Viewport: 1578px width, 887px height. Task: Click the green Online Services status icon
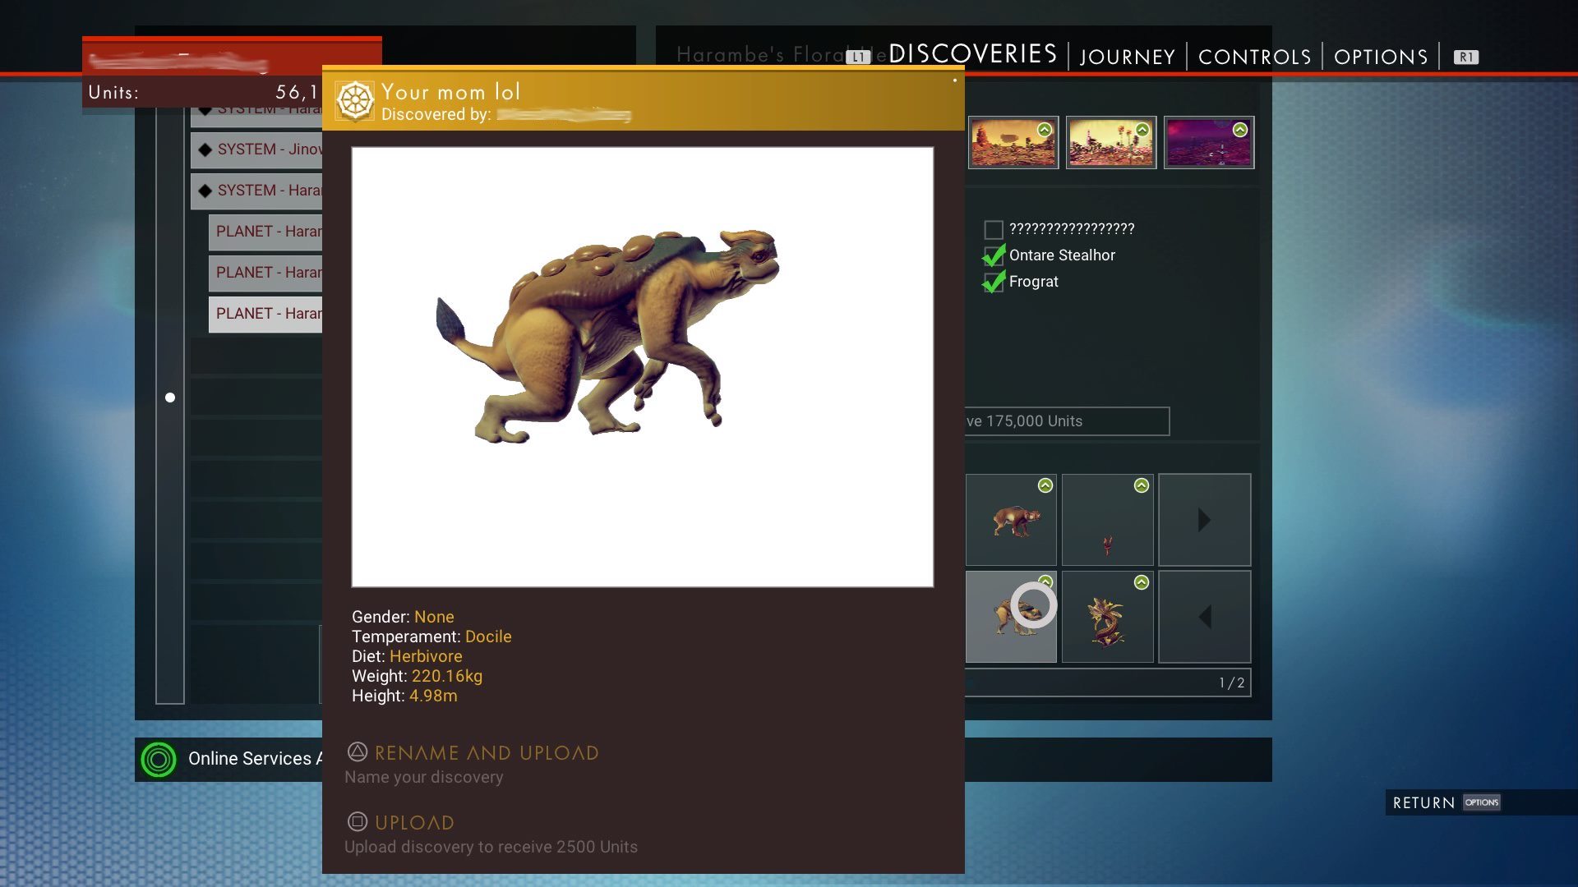tap(159, 759)
